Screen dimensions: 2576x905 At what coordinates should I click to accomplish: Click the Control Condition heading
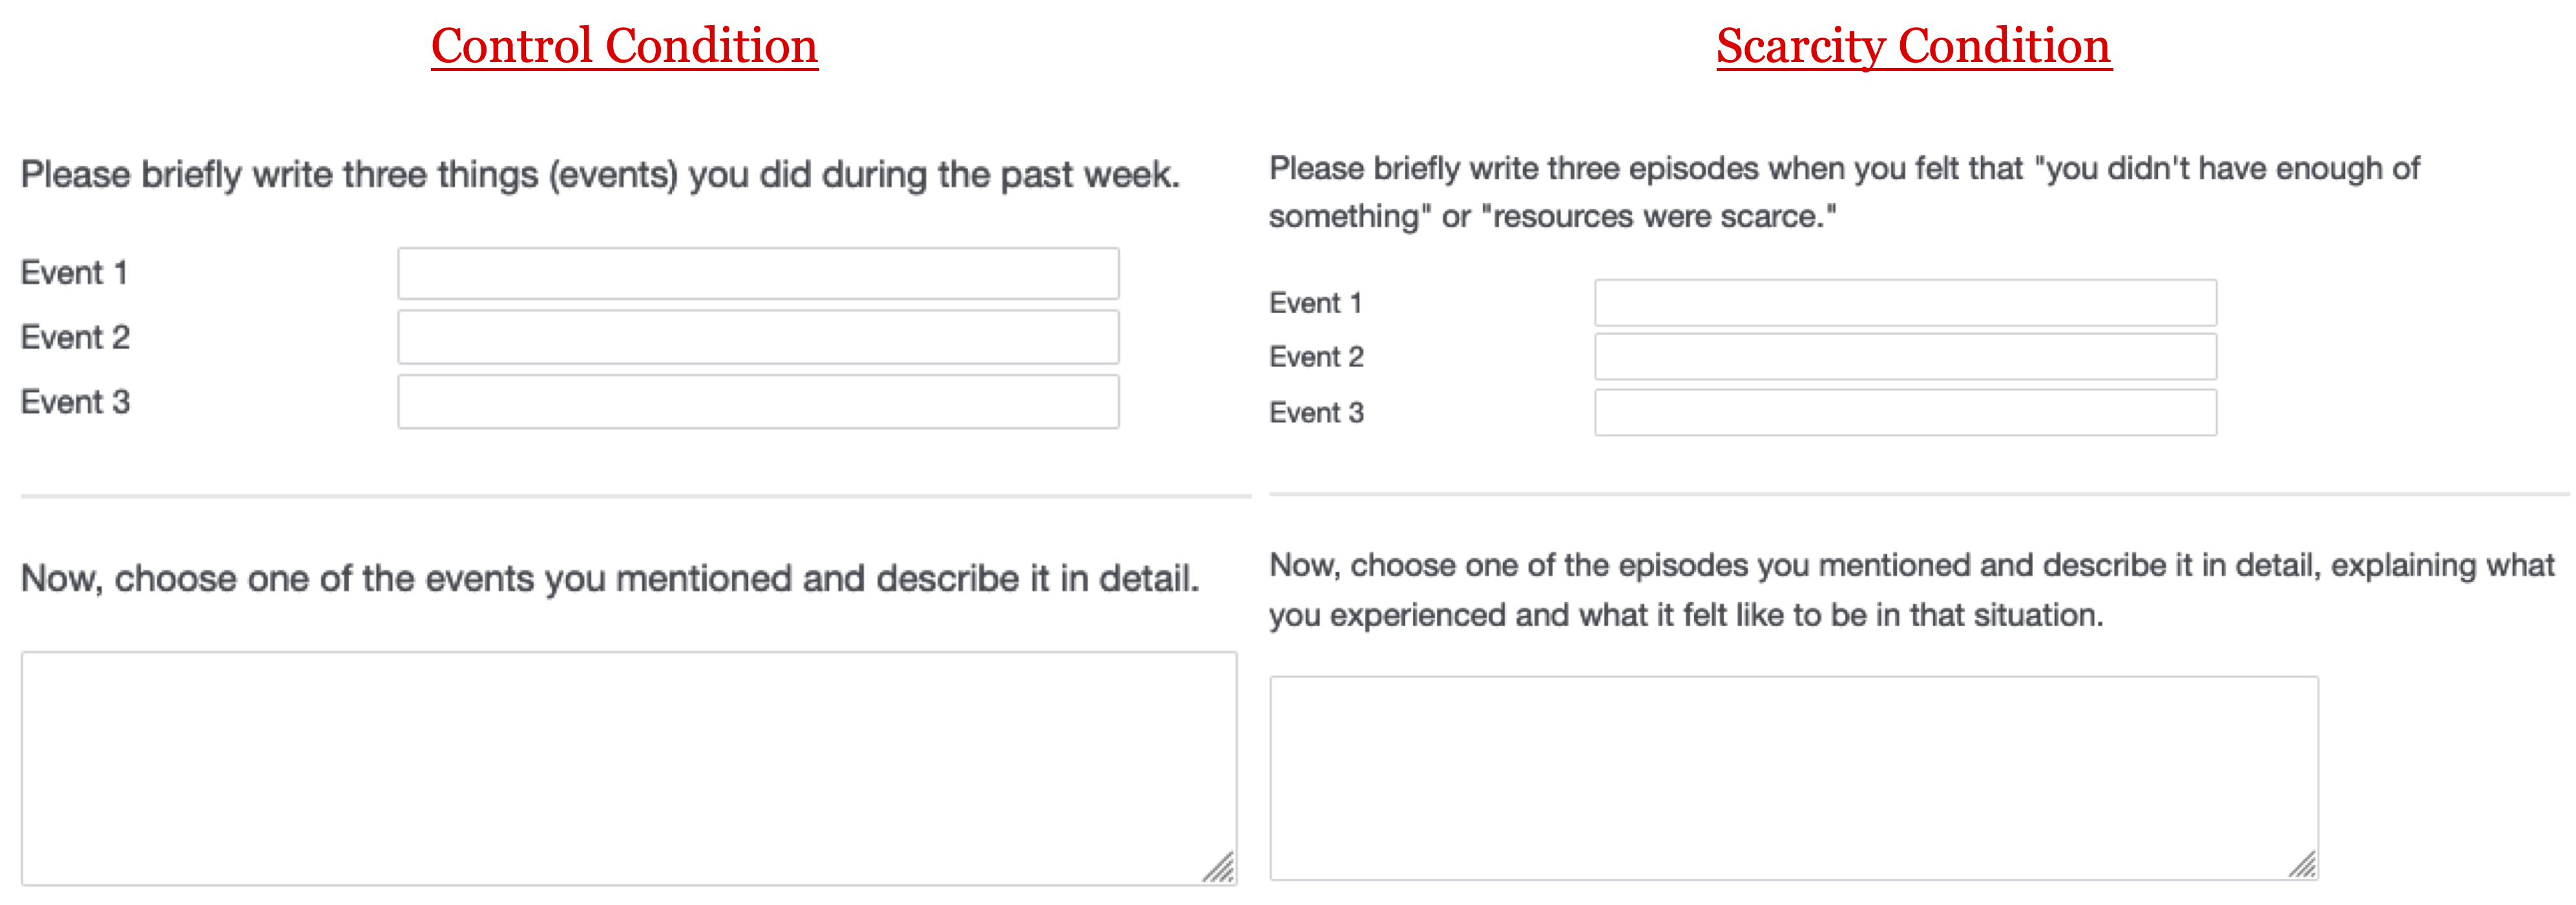[x=625, y=46]
